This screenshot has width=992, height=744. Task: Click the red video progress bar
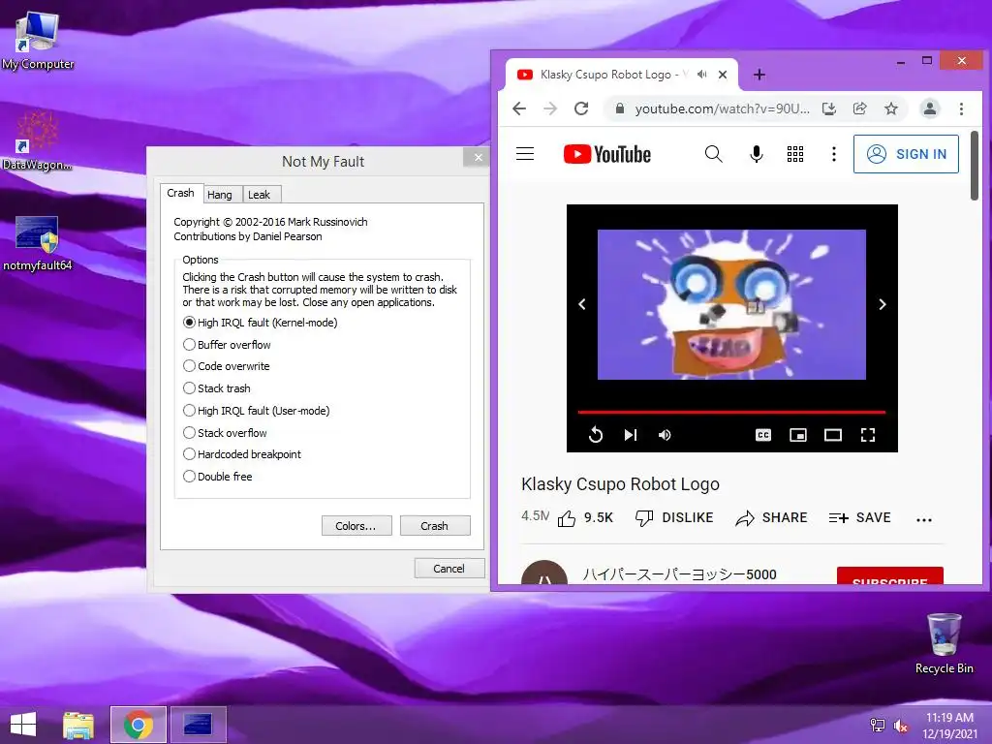coord(731,413)
